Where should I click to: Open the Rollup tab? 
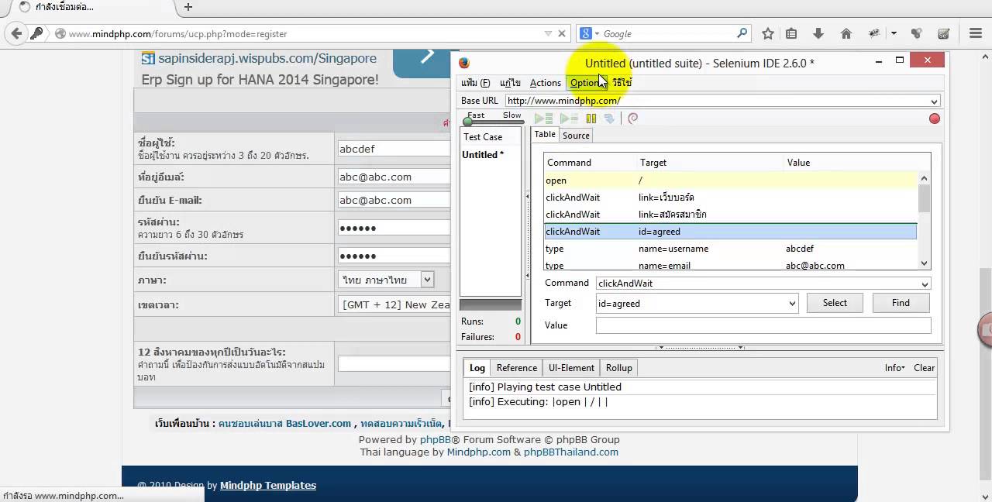pos(618,368)
